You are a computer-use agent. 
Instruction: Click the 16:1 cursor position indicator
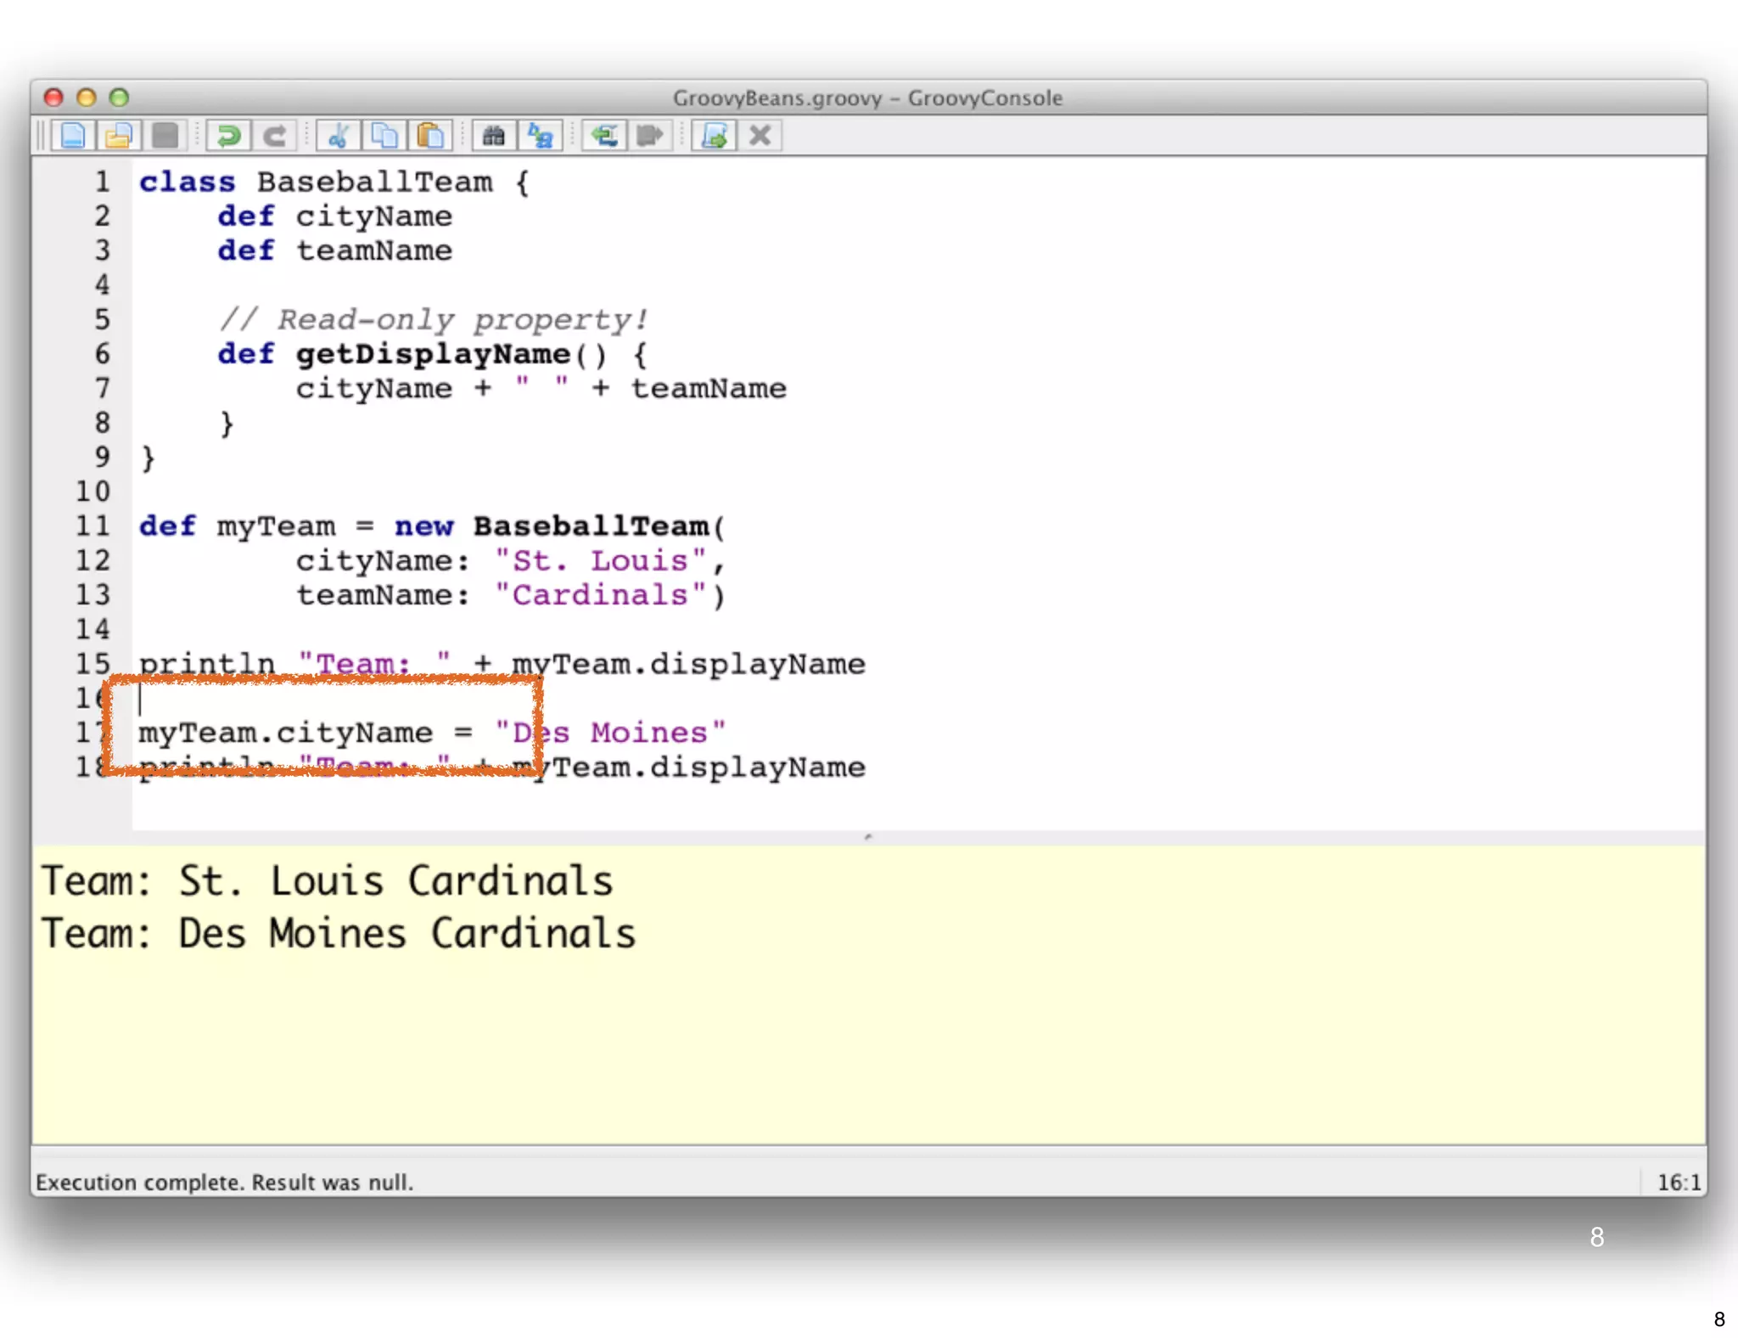click(1678, 1182)
